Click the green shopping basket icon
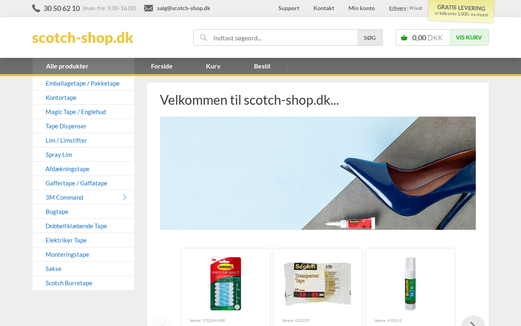The height and width of the screenshot is (326, 521). click(404, 37)
